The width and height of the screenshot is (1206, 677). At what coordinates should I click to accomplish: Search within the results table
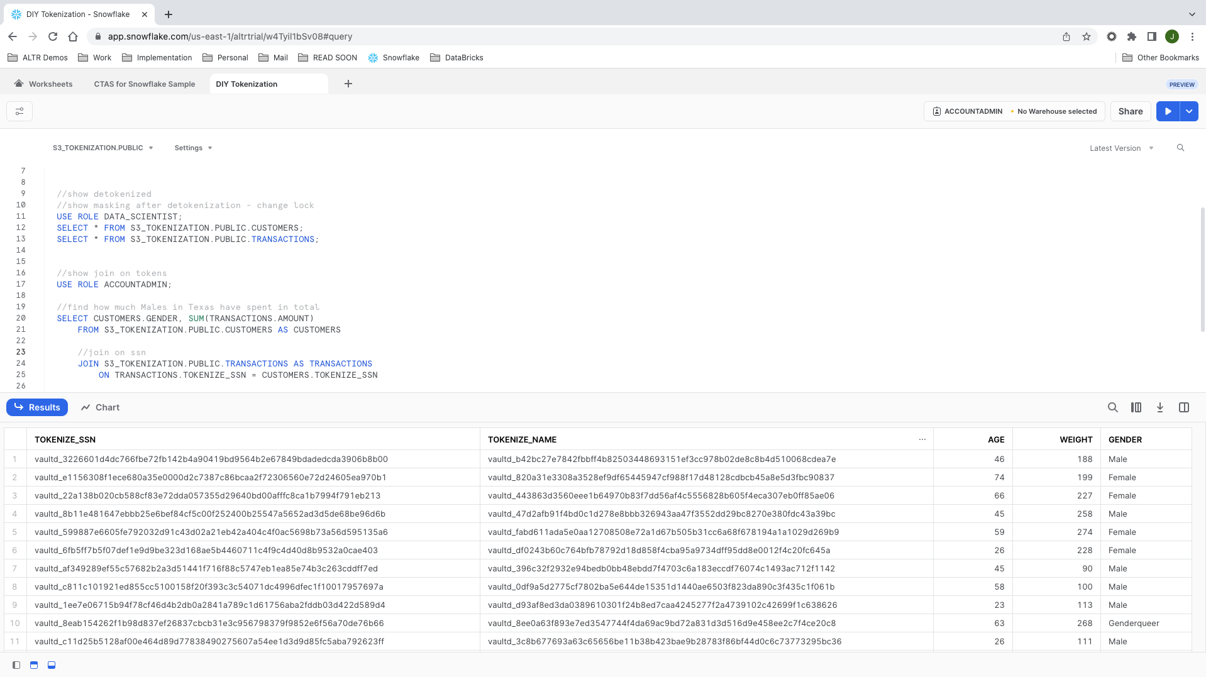pyautogui.click(x=1112, y=407)
